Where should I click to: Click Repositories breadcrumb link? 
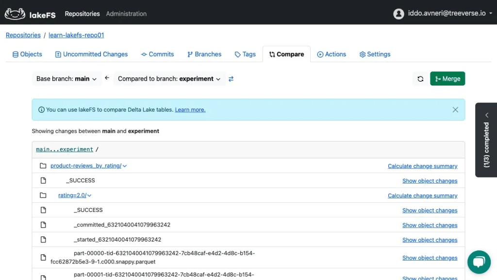coord(23,35)
